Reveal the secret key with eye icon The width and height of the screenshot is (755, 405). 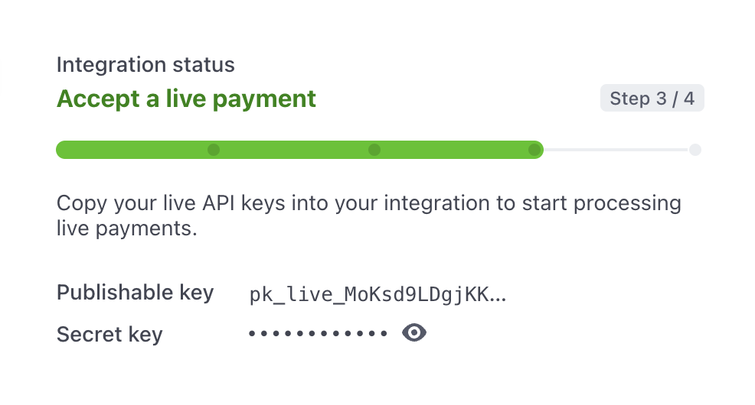pyautogui.click(x=413, y=332)
